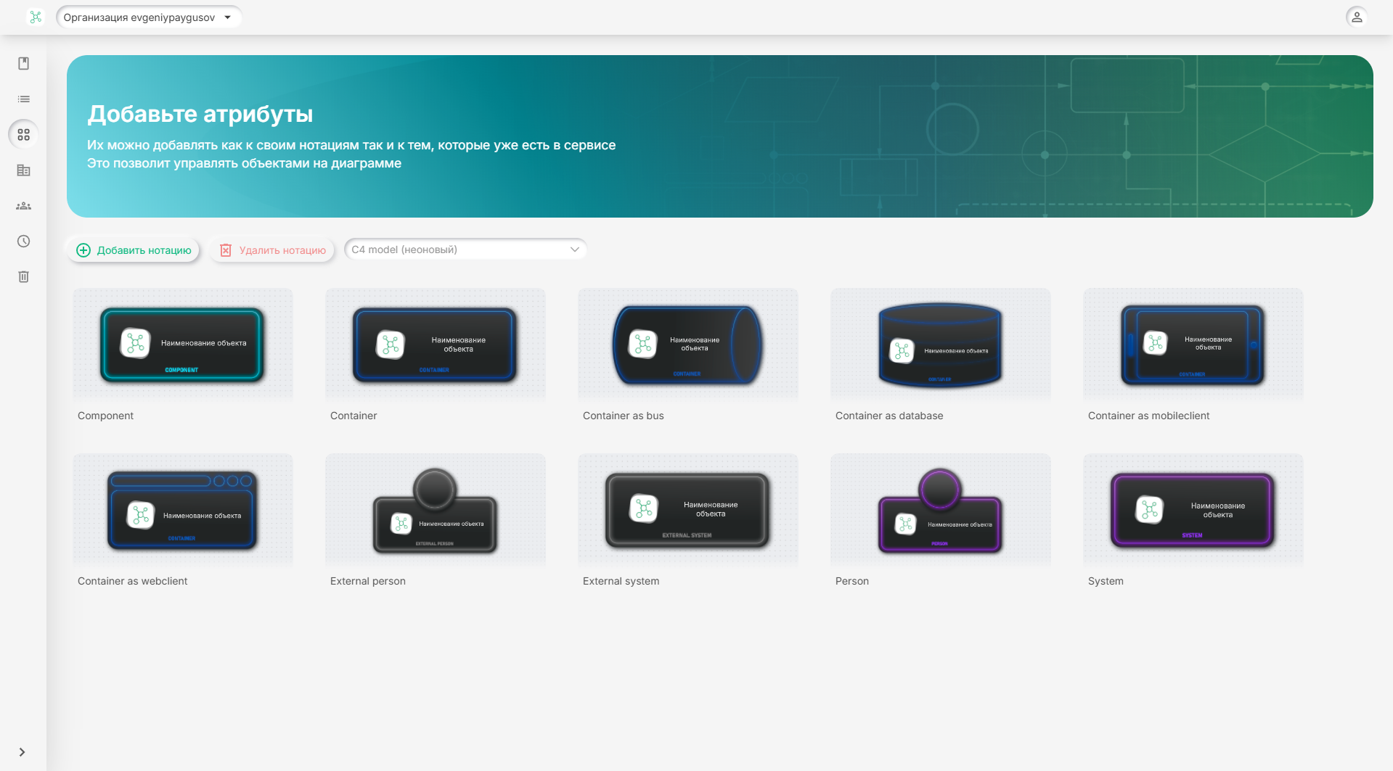Open the organization building icon in the sidebar

pyautogui.click(x=23, y=170)
